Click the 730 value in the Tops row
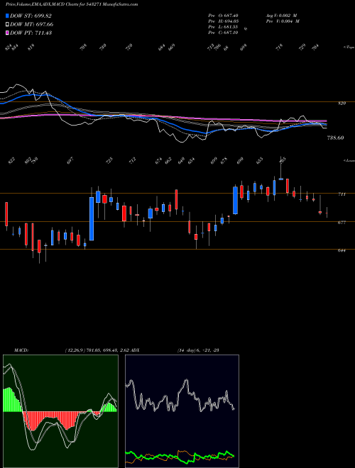355x468 pixels. [103, 48]
